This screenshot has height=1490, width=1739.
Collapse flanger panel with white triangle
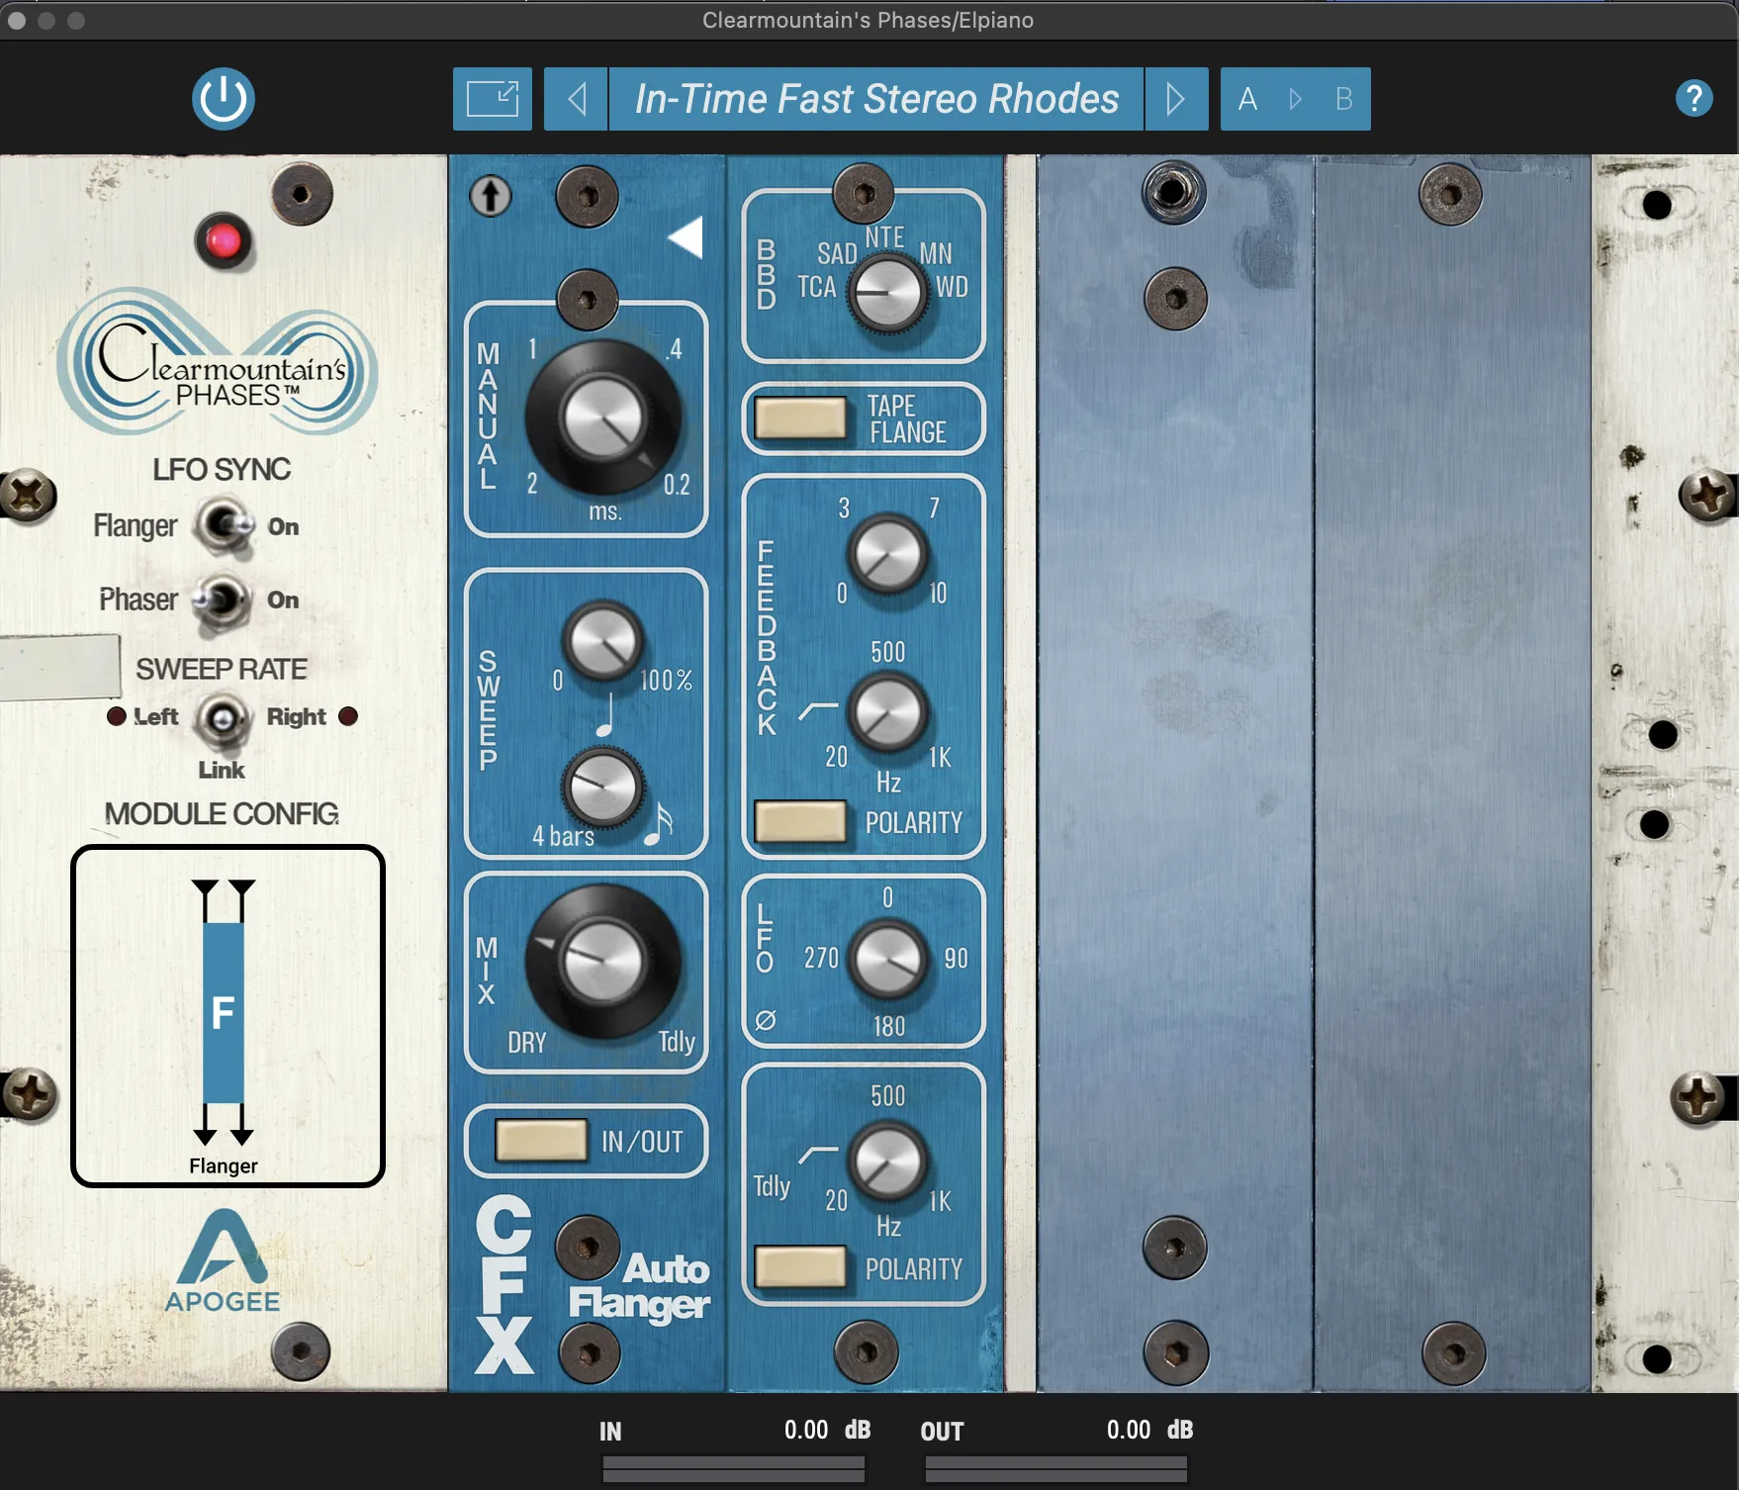pos(686,237)
